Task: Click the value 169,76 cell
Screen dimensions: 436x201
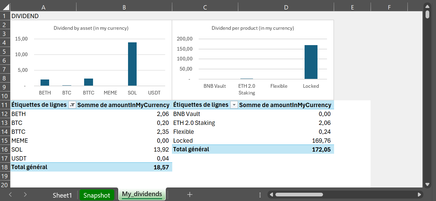Action: [286, 141]
